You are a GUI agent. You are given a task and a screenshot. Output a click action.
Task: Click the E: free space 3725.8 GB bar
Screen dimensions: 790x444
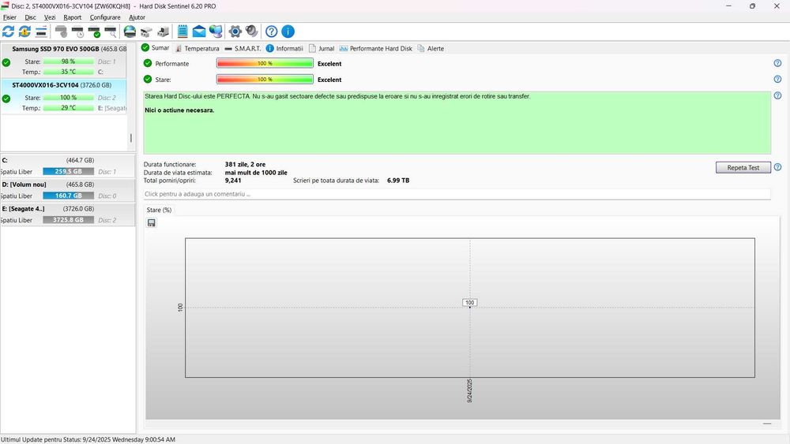(69, 220)
